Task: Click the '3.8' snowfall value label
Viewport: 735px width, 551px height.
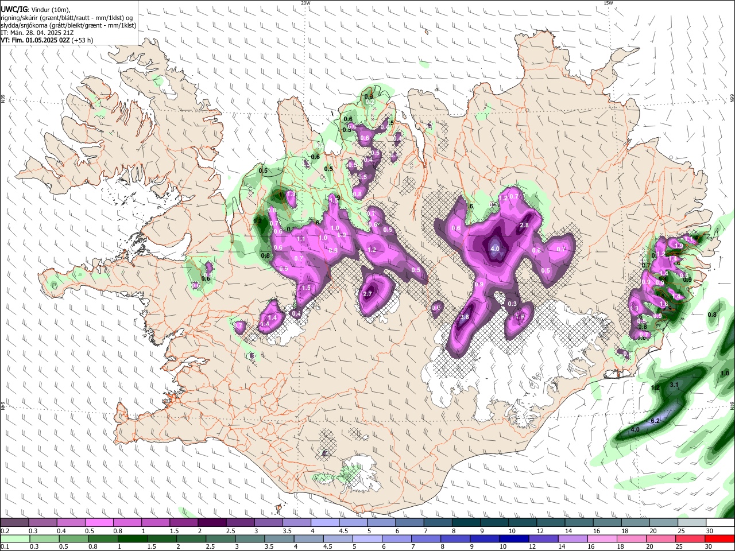Action: coord(465,317)
